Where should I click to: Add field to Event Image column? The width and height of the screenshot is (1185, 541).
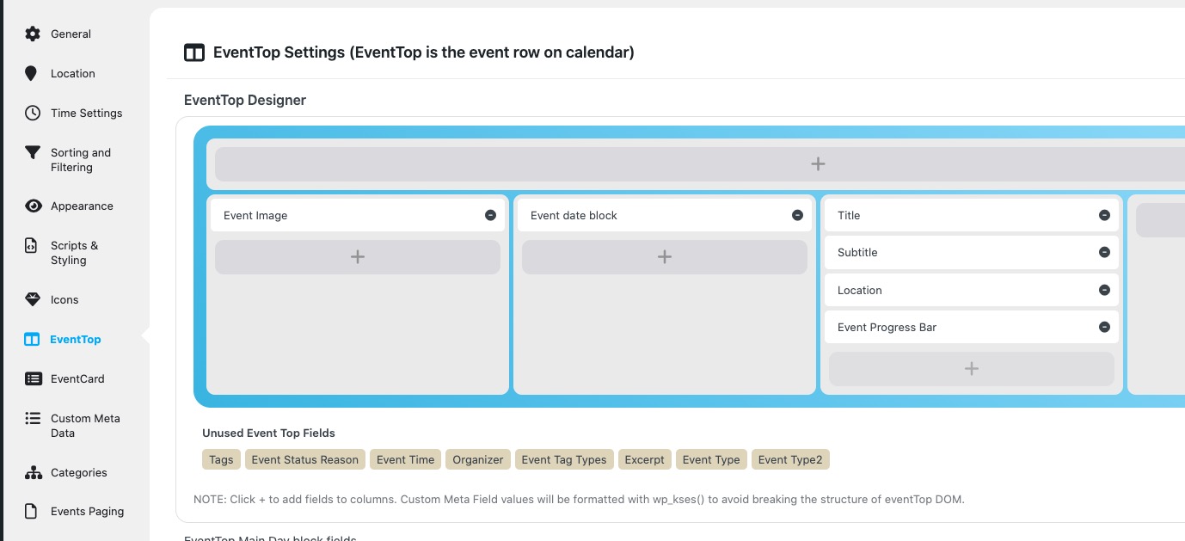[x=358, y=256]
